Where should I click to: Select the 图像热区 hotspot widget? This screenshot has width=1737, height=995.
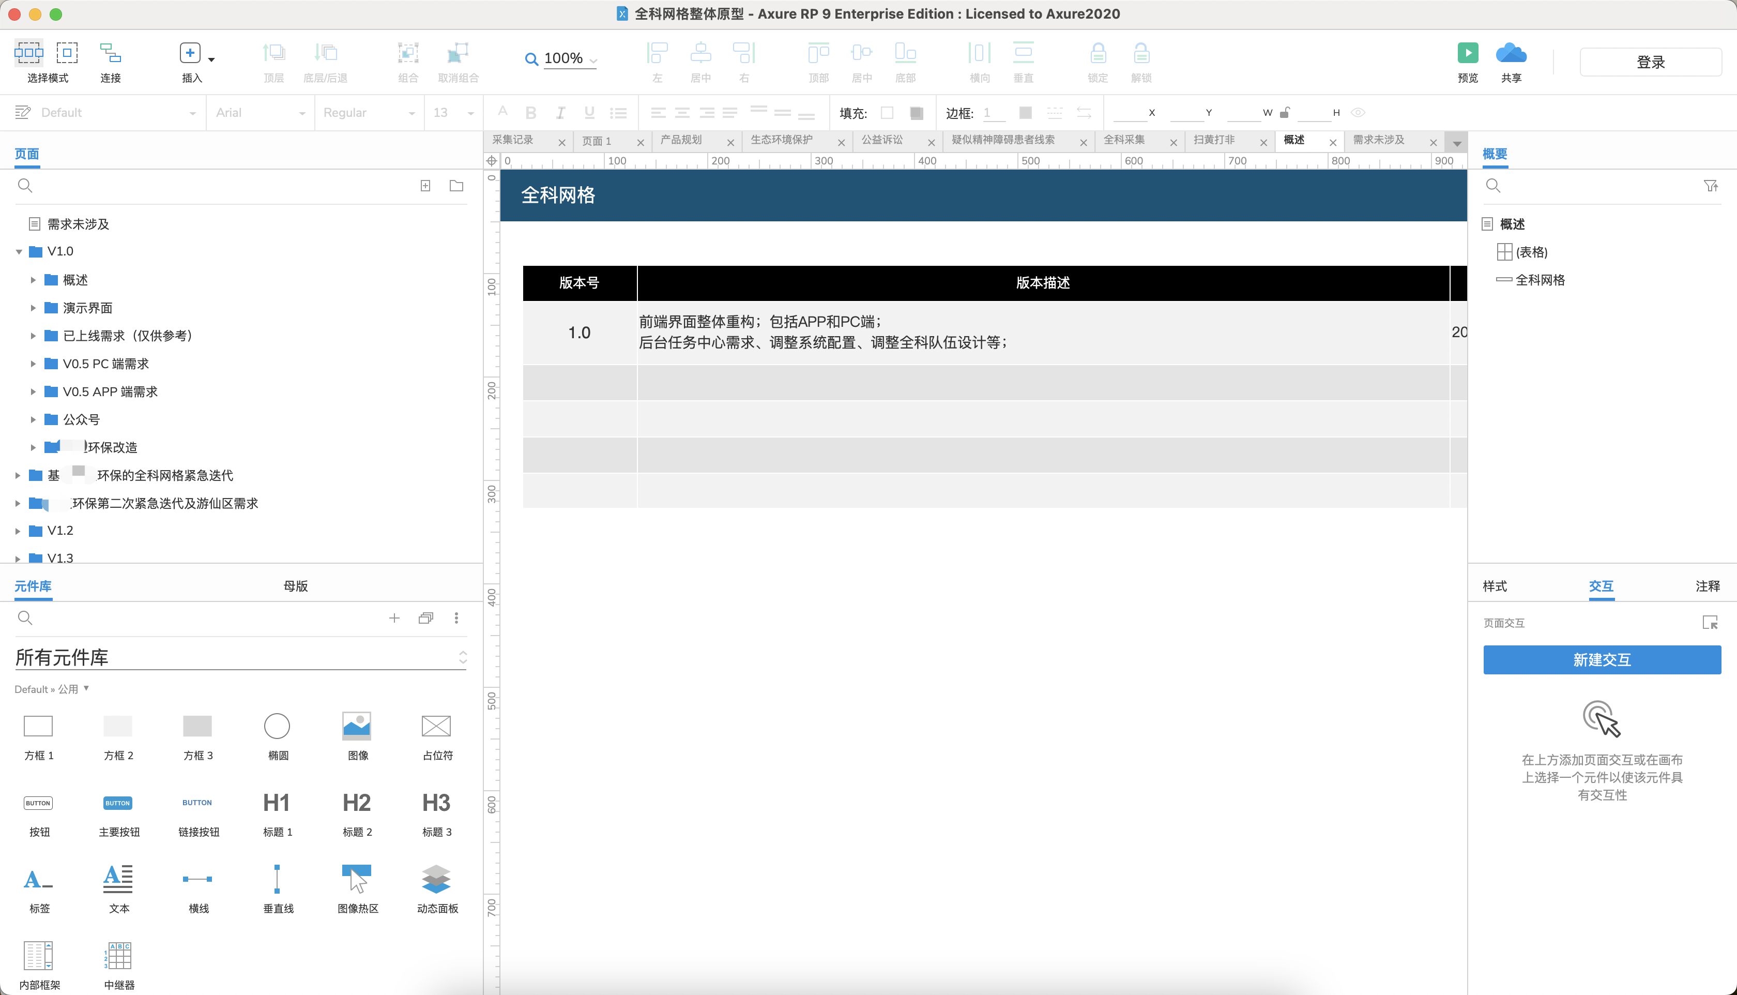[357, 890]
